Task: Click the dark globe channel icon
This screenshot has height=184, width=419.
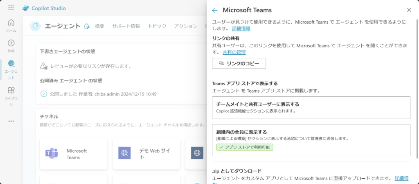Action: [x=197, y=153]
